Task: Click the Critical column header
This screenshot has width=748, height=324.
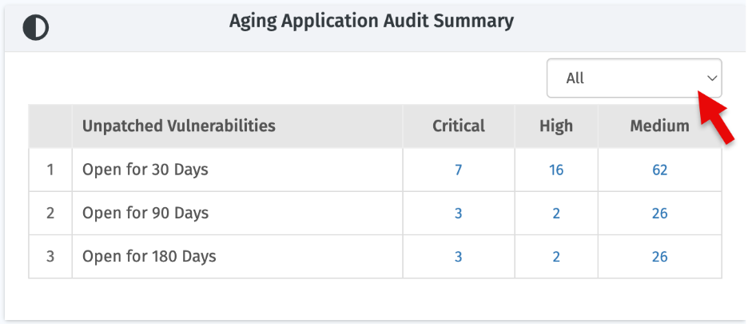Action: pos(459,126)
